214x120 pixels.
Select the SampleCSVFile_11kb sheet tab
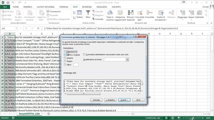[x=29, y=114]
